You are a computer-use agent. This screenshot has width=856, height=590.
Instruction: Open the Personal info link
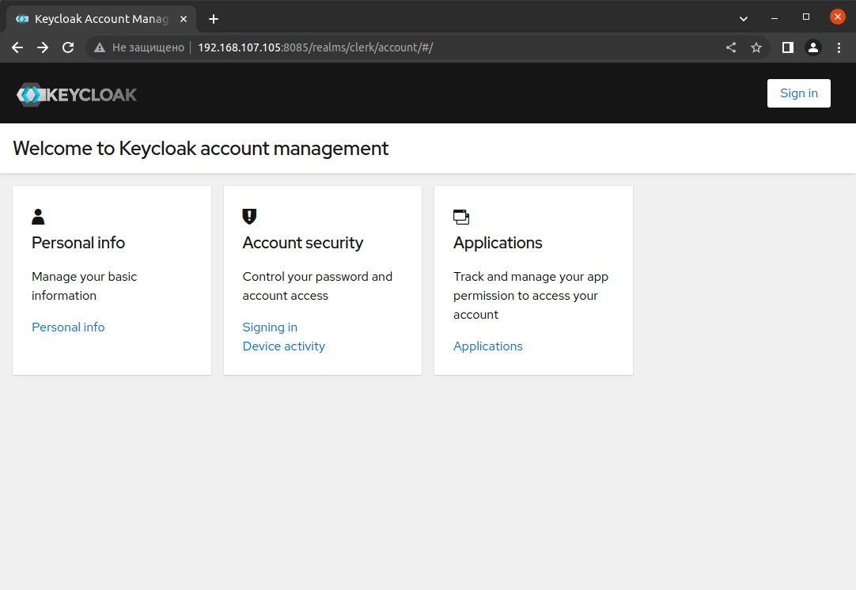(x=68, y=327)
